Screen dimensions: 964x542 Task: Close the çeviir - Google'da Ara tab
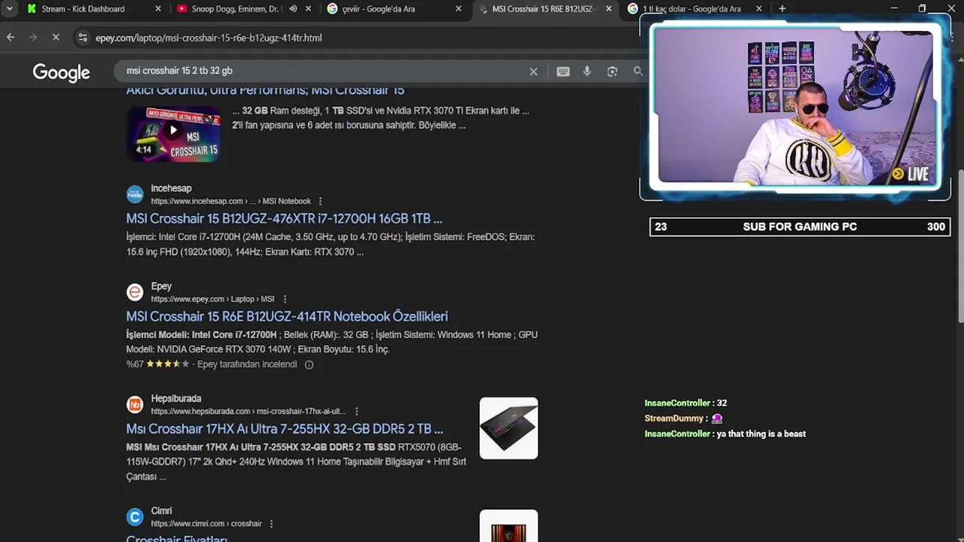[459, 9]
